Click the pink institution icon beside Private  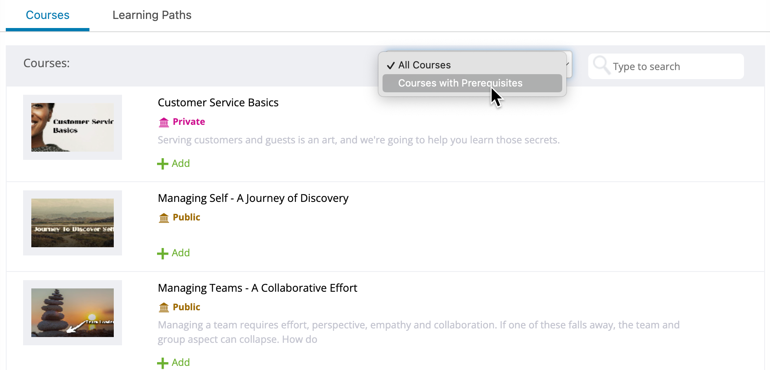(x=164, y=122)
